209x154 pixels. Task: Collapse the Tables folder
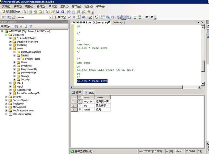(14, 56)
